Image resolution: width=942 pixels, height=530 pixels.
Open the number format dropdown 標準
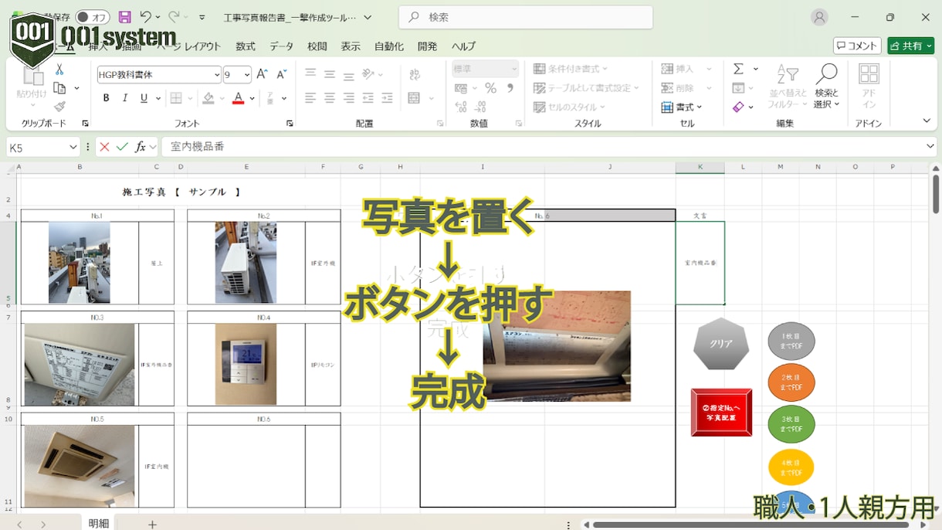tap(514, 69)
